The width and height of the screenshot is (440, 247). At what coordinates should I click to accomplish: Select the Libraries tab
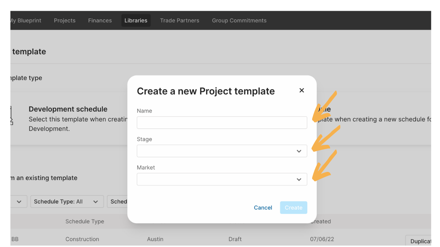pos(136,21)
